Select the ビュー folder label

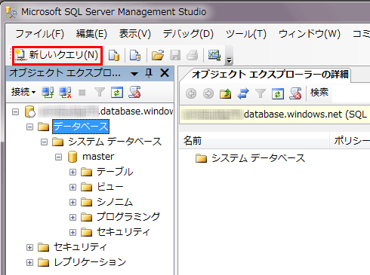click(x=110, y=187)
